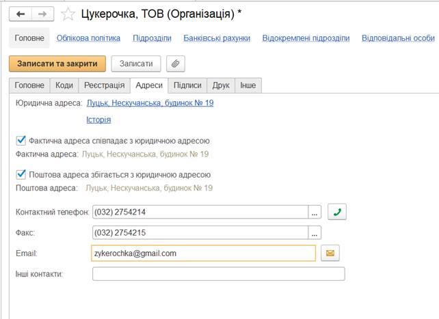Click the back navigation arrow
Image resolution: width=439 pixels, height=319 pixels.
(x=21, y=14)
